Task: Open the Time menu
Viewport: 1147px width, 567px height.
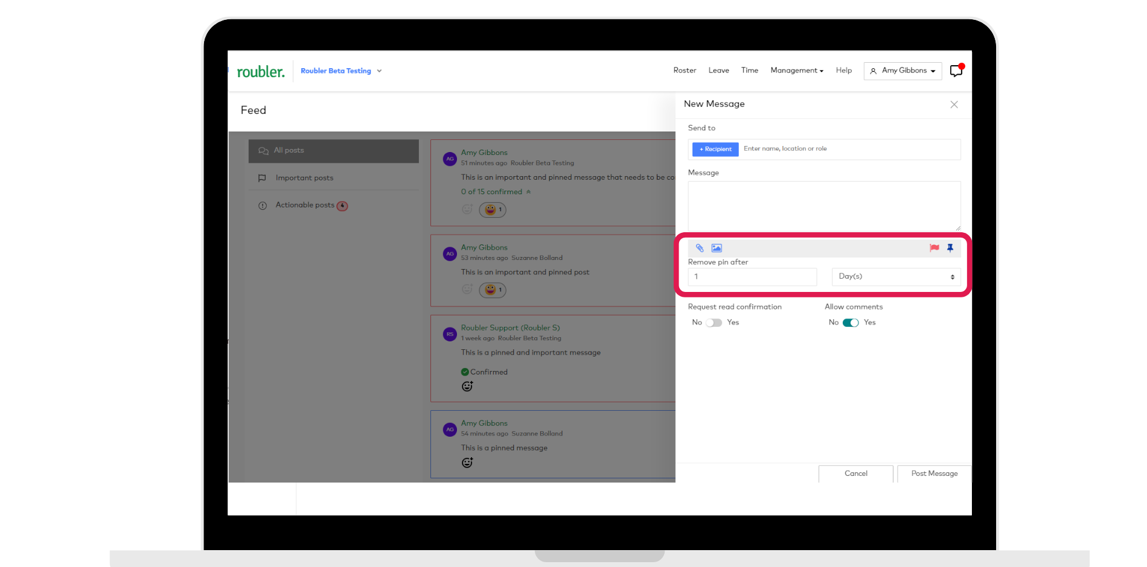Action: pyautogui.click(x=750, y=71)
